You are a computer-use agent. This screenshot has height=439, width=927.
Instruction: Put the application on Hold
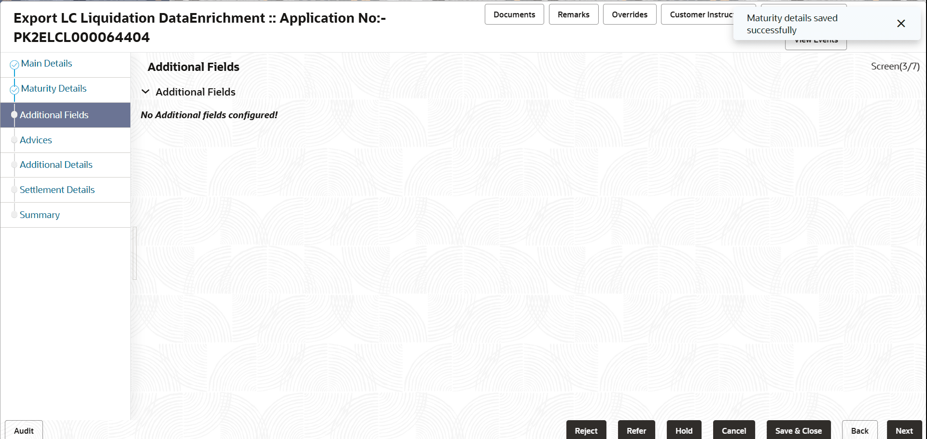(684, 430)
